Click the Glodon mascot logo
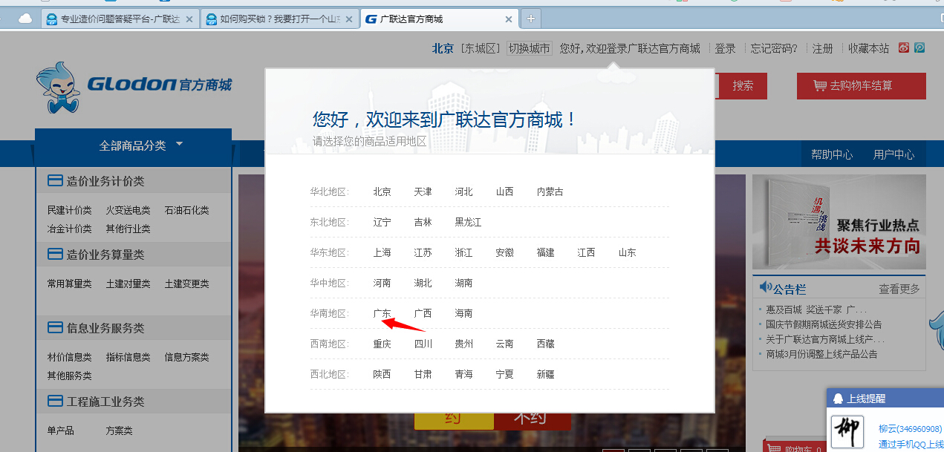Viewport: 944px width, 452px height. point(58,88)
